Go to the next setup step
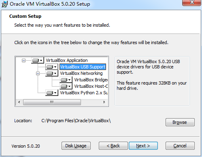 (143, 146)
